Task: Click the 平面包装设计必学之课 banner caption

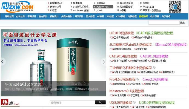Action: tap(23, 84)
